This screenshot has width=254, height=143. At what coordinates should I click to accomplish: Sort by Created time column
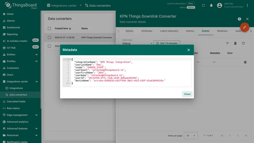tap(63, 28)
